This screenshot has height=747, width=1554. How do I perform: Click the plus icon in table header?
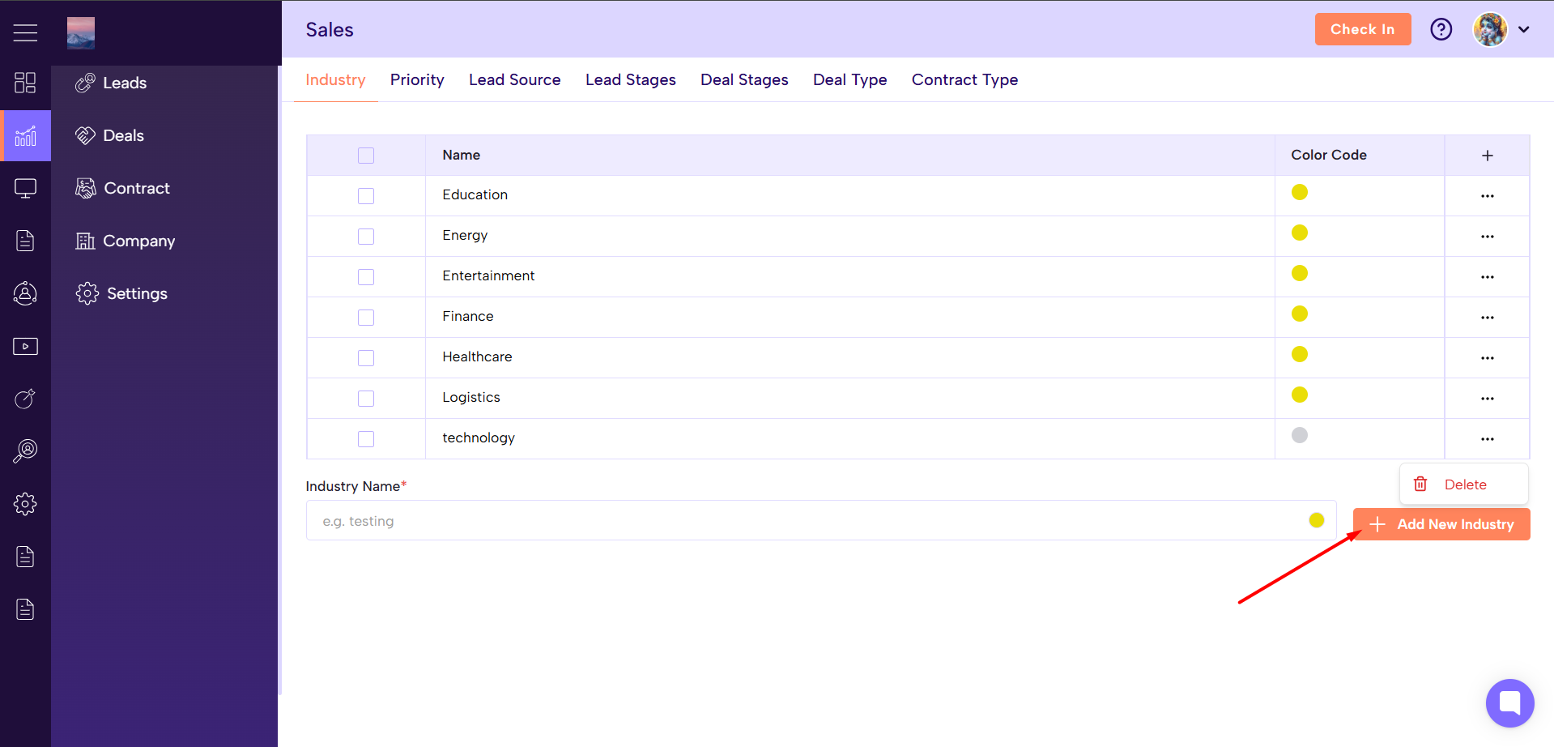[x=1487, y=156]
